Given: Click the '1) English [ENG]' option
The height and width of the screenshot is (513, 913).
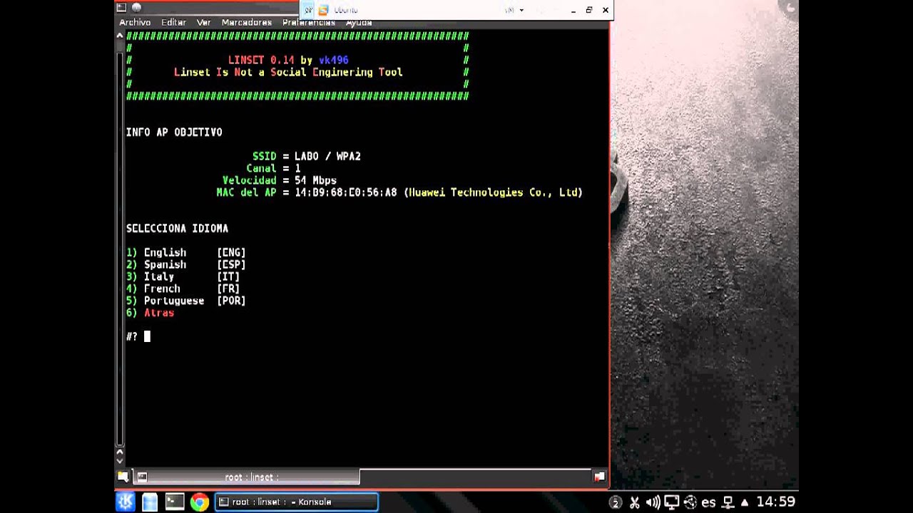Looking at the screenshot, I should tap(186, 252).
